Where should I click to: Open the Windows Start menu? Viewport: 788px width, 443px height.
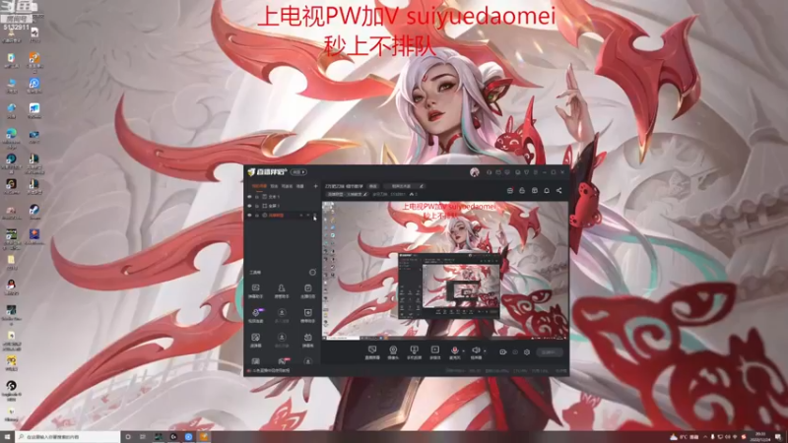click(x=7, y=437)
